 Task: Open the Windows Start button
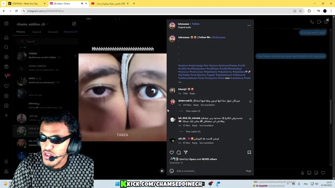tap(117, 184)
